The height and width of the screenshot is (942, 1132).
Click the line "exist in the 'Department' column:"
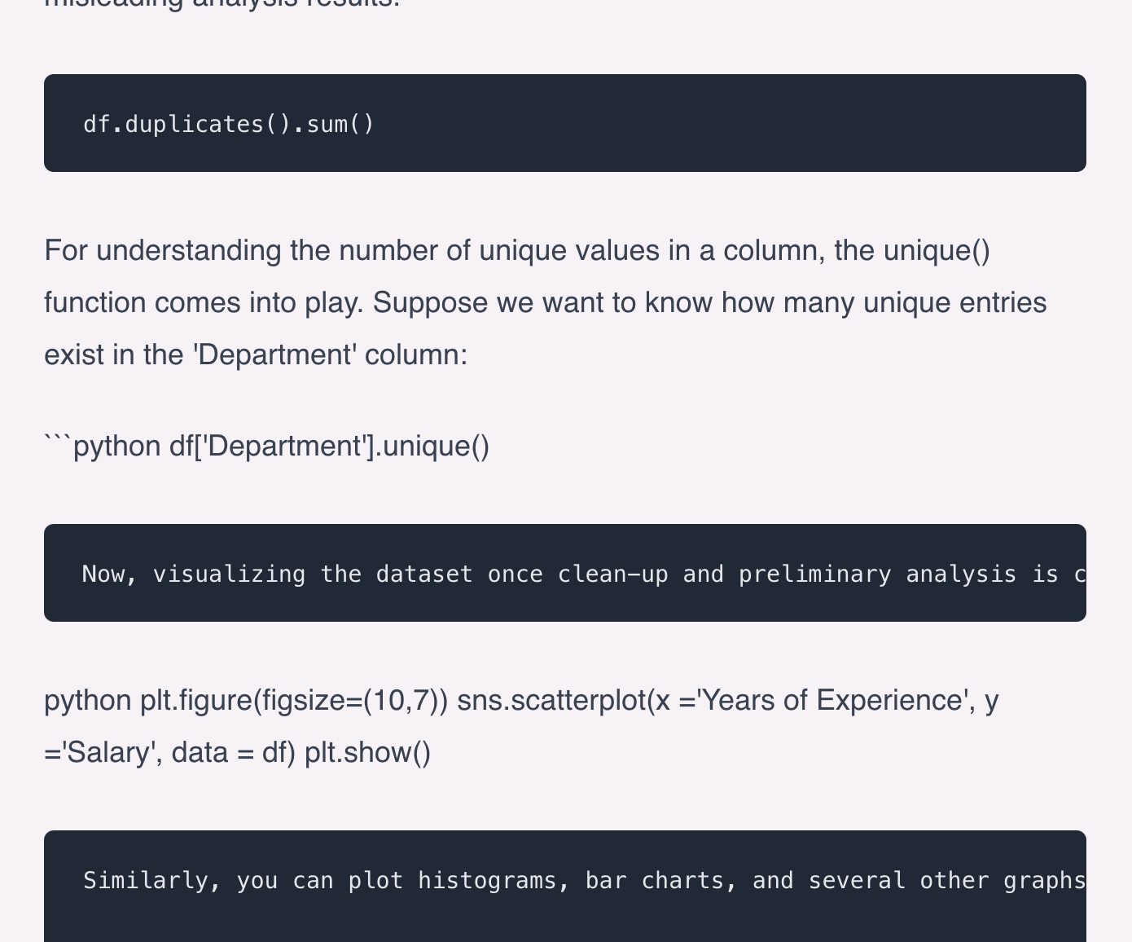(x=256, y=354)
